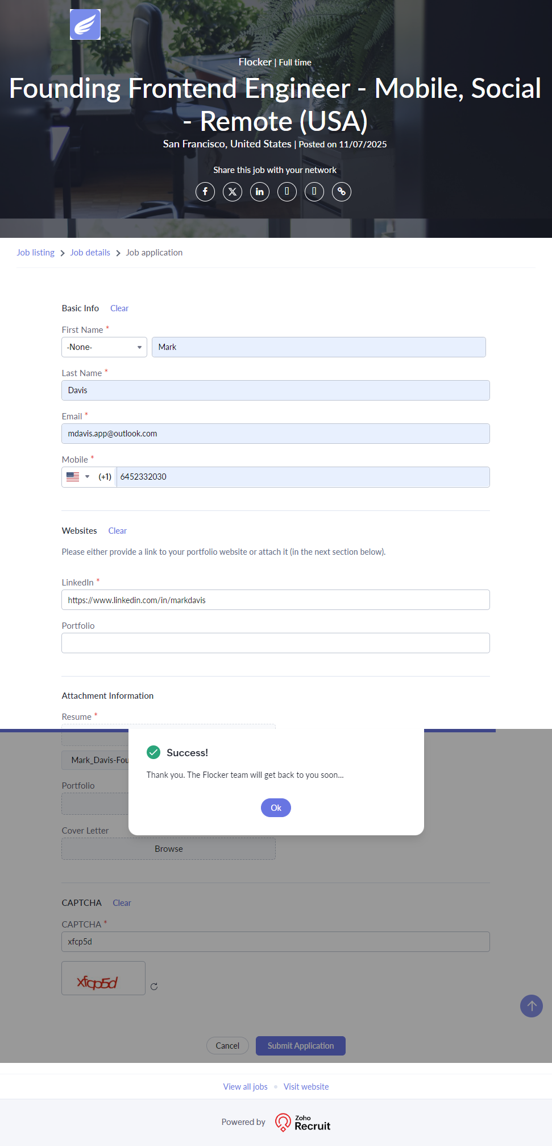552x1146 pixels.
Task: Click the Cancel button
Action: coord(227,1046)
